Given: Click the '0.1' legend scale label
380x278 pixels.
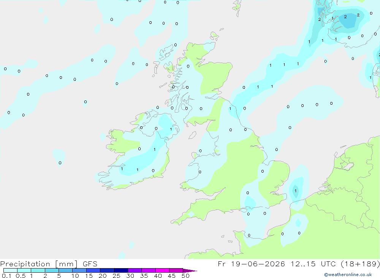Looking at the screenshot, I should [x=6, y=276].
